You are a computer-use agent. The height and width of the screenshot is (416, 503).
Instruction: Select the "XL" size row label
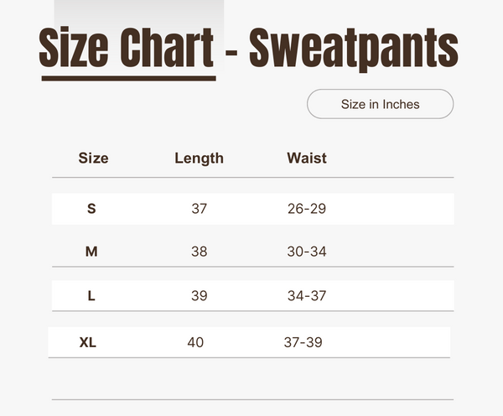click(88, 342)
